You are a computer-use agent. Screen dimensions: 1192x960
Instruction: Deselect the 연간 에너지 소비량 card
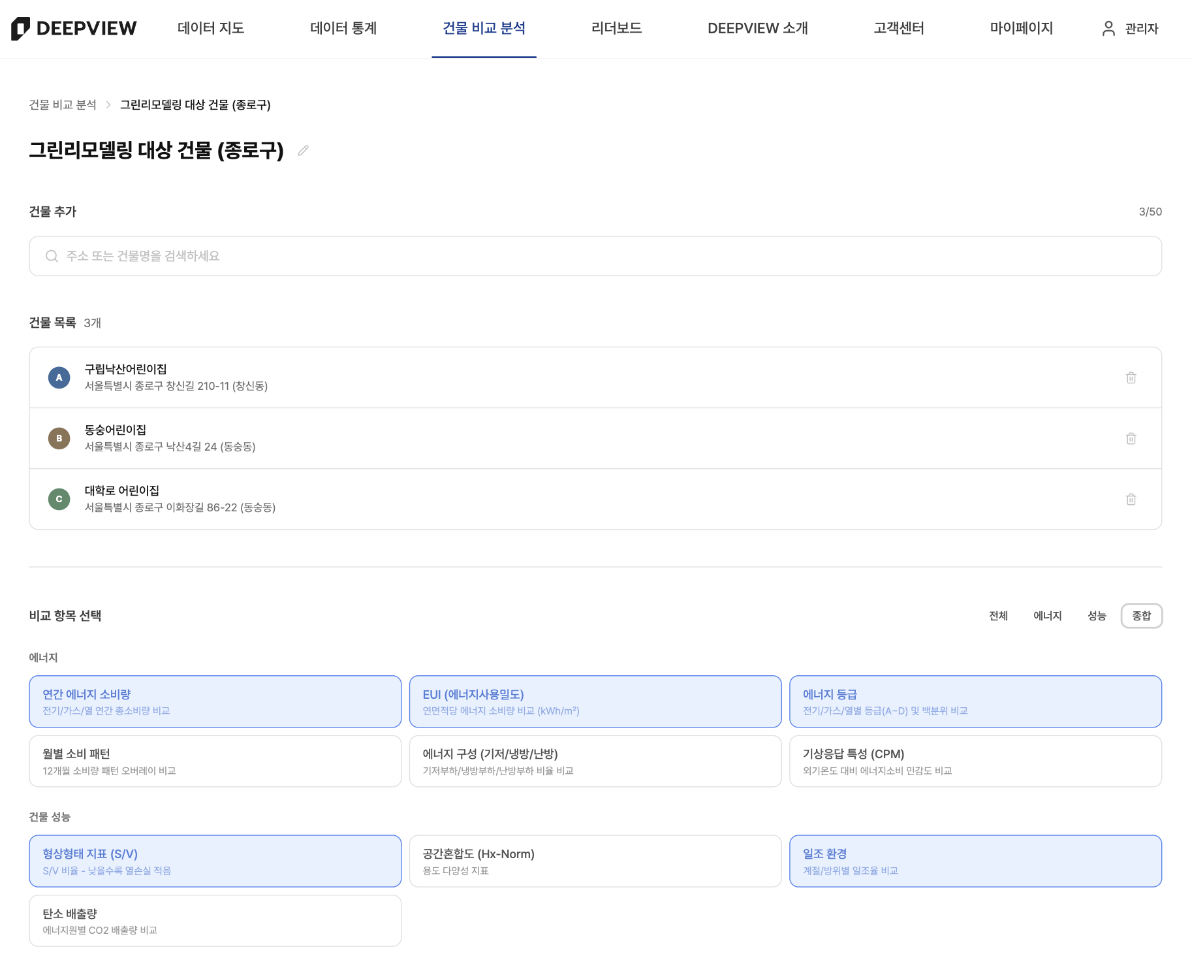(215, 701)
